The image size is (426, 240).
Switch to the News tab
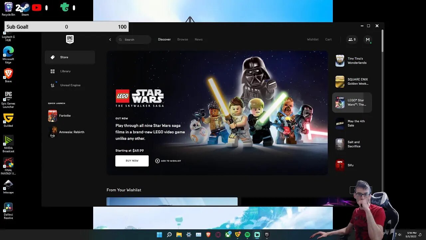[x=199, y=39]
